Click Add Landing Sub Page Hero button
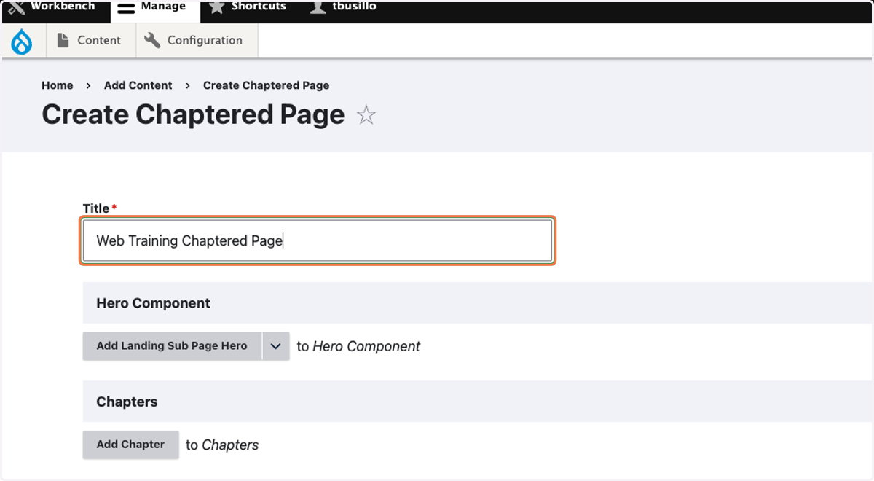This screenshot has height=481, width=874. tap(172, 346)
